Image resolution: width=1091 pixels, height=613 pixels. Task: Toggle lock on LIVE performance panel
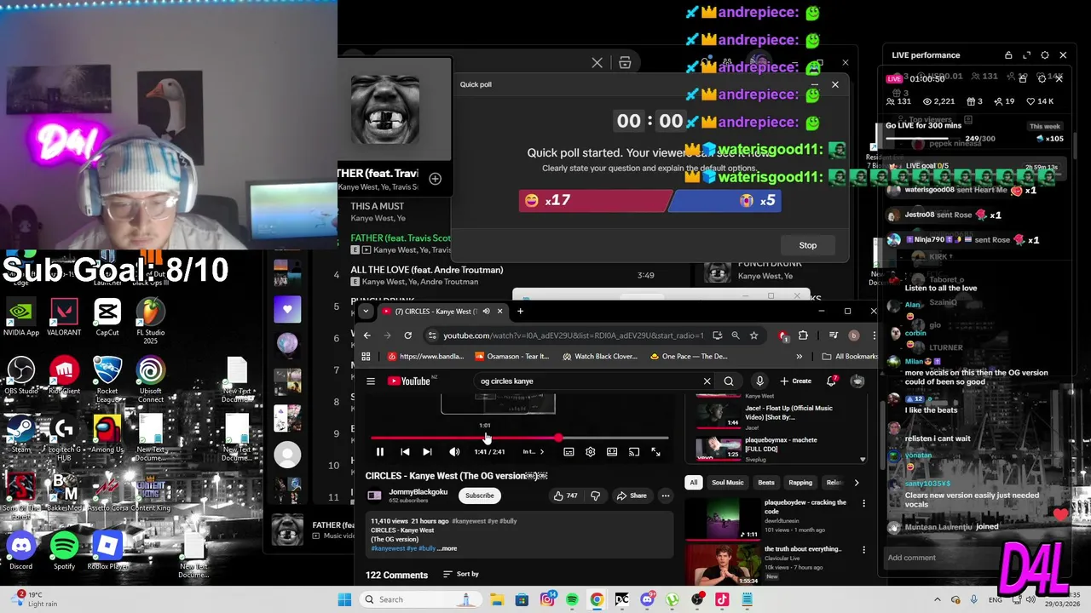pyautogui.click(x=1008, y=55)
